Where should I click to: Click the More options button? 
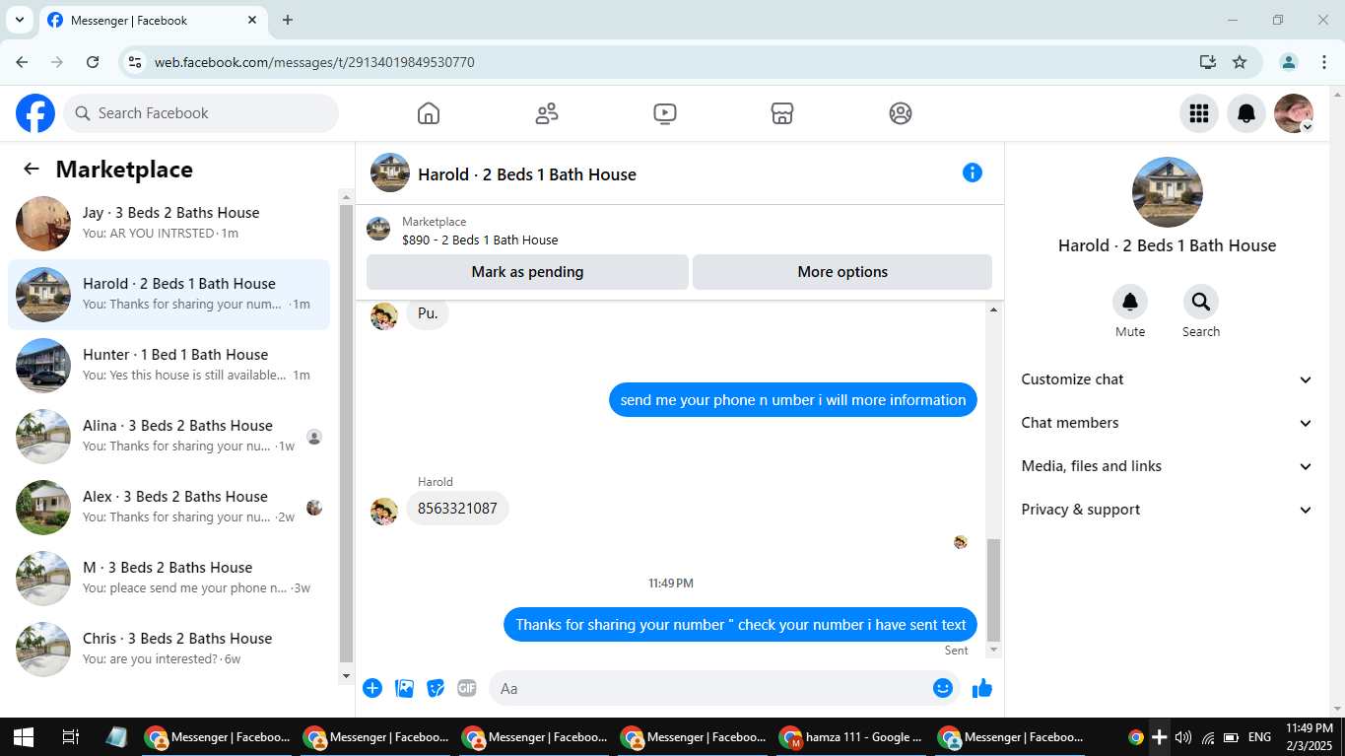point(842,272)
